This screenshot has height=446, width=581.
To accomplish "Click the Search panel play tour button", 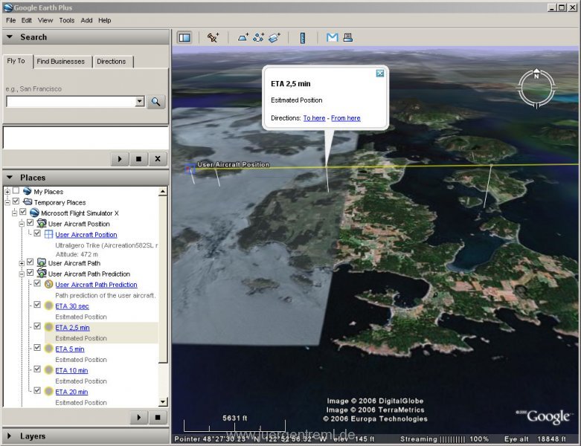I will point(120,159).
